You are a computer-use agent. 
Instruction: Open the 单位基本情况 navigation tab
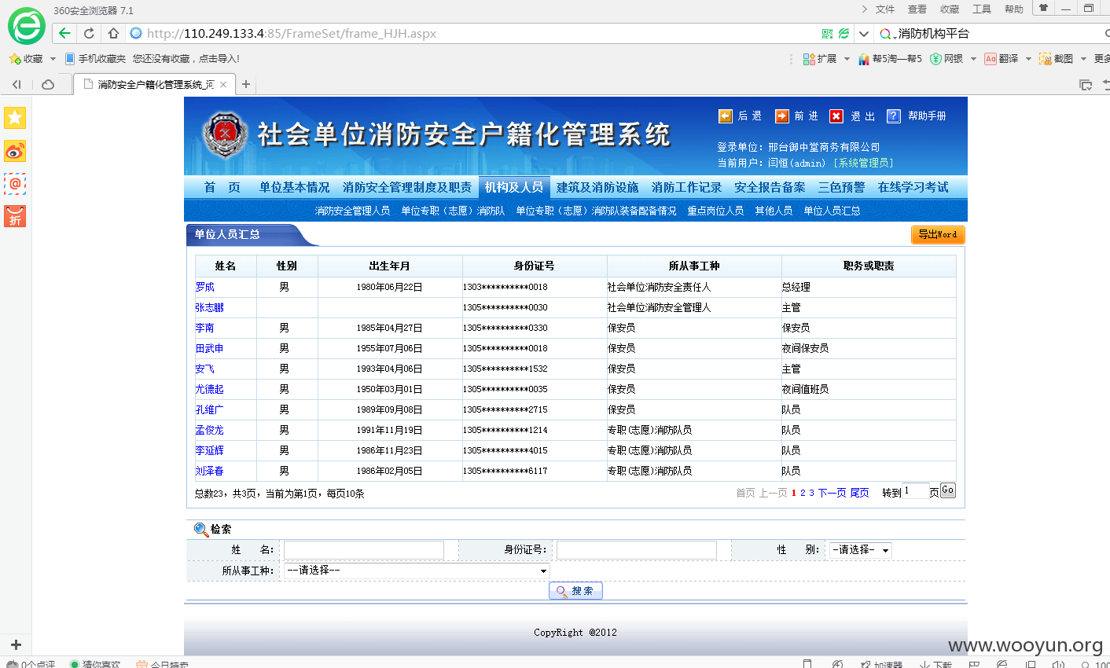coord(295,187)
